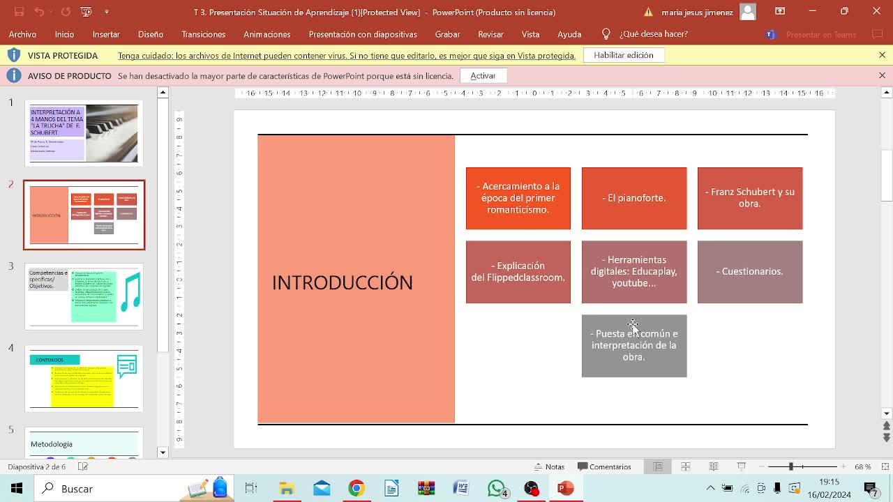Click the Habilitar edición button
The image size is (893, 502).
point(623,55)
